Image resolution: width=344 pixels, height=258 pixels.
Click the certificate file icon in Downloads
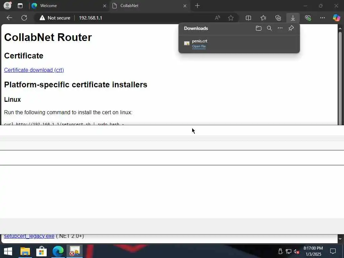(187, 43)
